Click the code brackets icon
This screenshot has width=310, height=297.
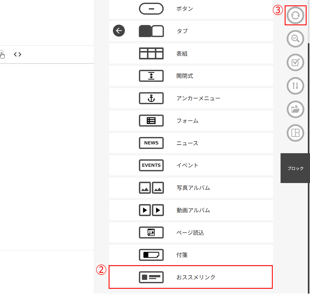[18, 54]
